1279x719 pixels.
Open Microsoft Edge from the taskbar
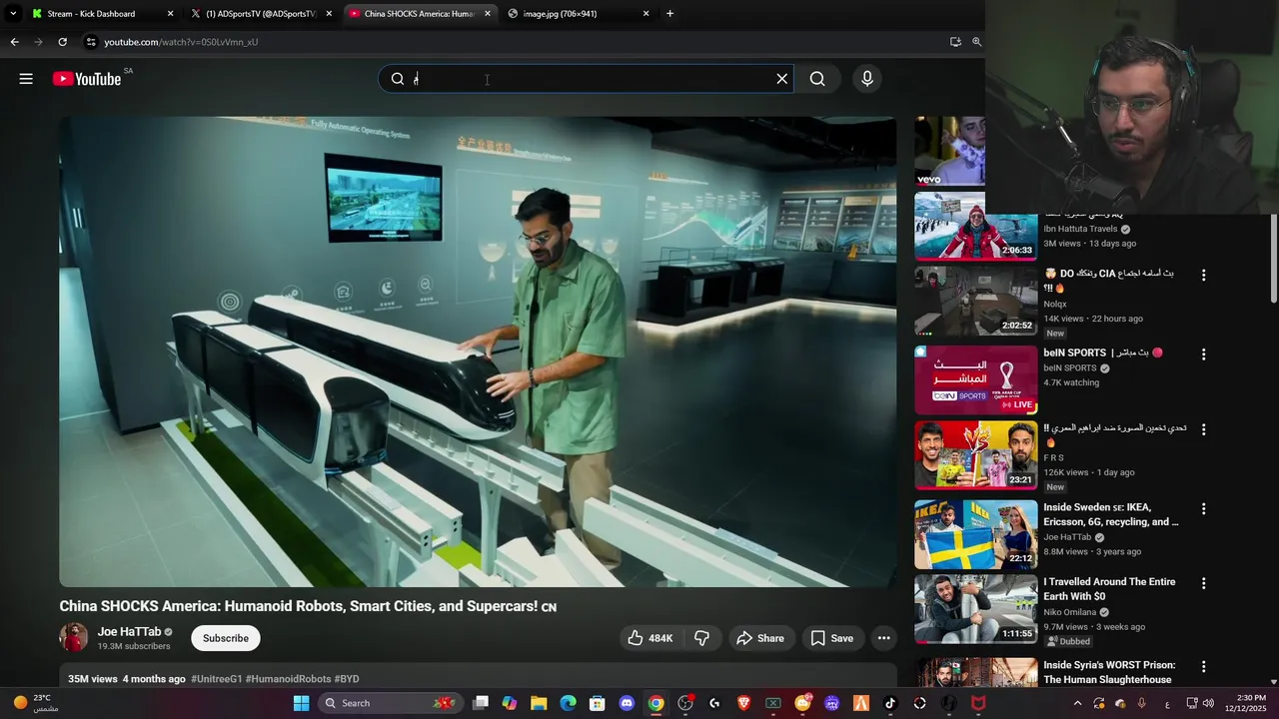(568, 703)
